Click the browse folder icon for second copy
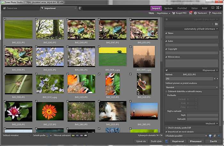 coord(217,24)
